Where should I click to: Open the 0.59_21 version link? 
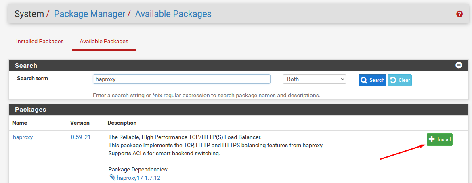[81, 137]
